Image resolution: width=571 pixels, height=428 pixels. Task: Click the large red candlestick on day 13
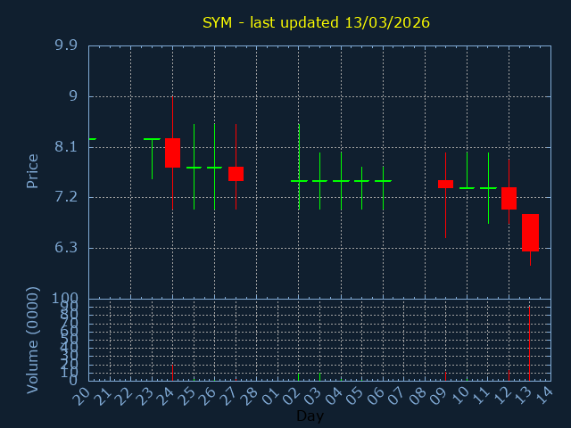(530, 233)
